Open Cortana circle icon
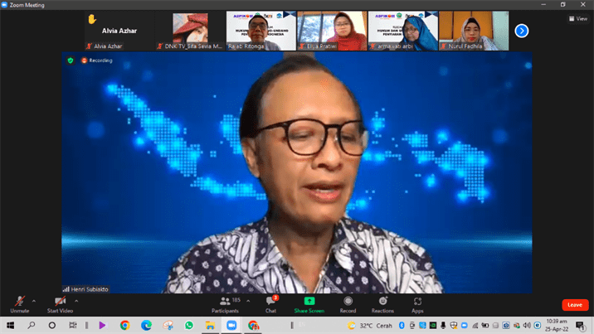Viewport: 594px width, 334px height. 52,326
